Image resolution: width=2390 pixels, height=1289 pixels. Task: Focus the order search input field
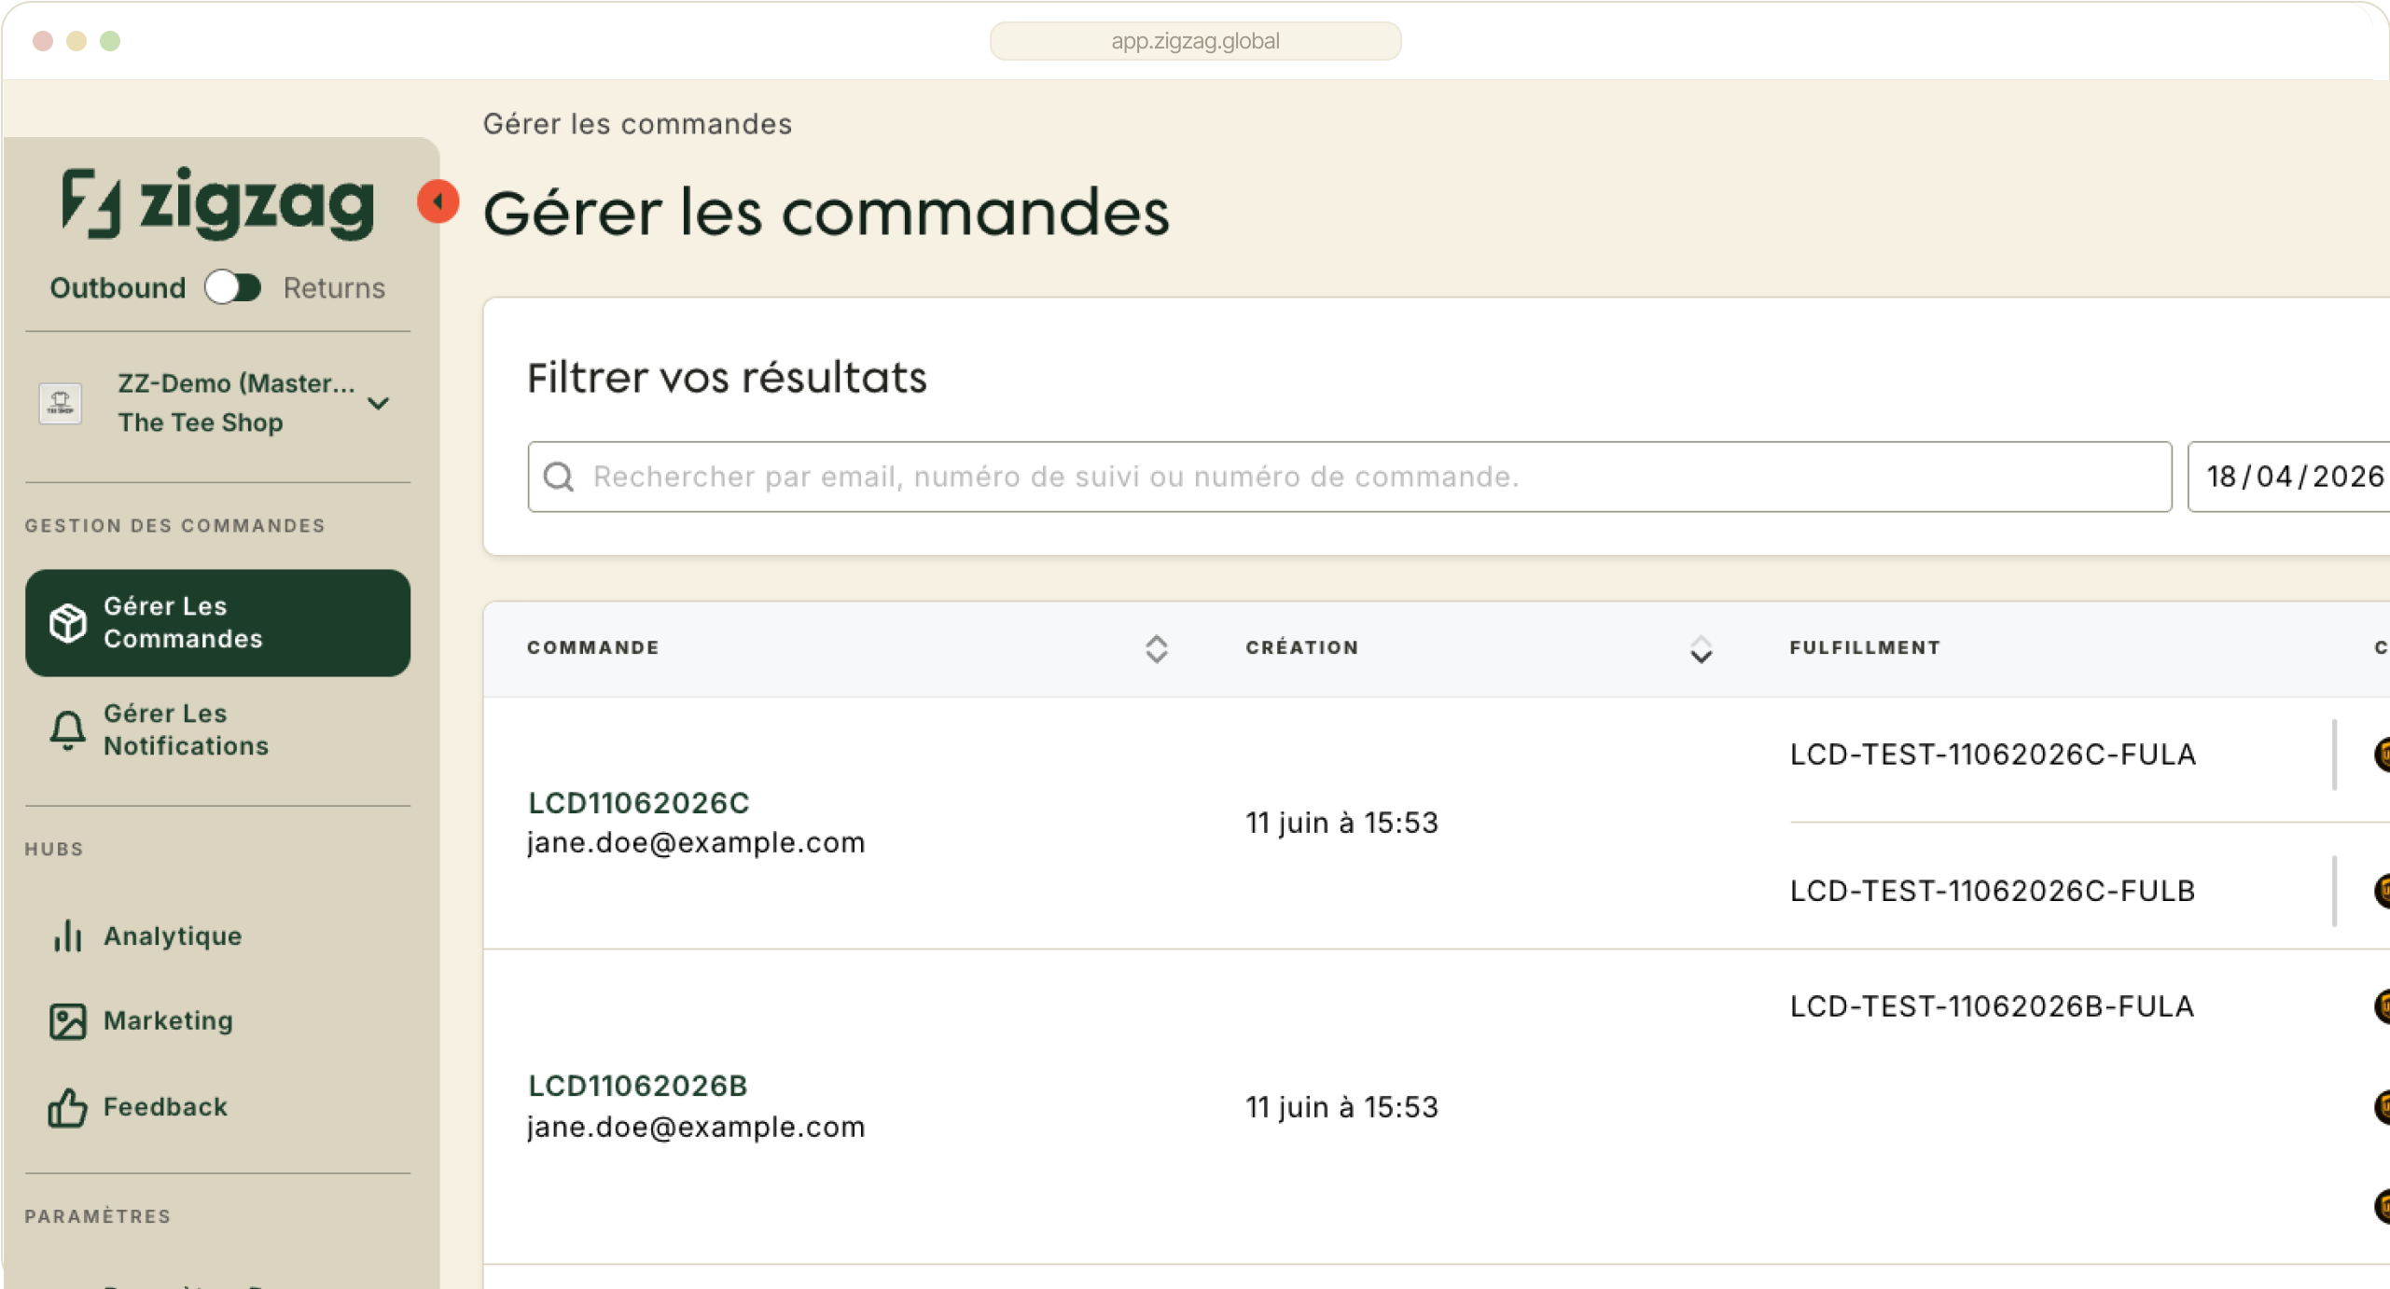1349,477
